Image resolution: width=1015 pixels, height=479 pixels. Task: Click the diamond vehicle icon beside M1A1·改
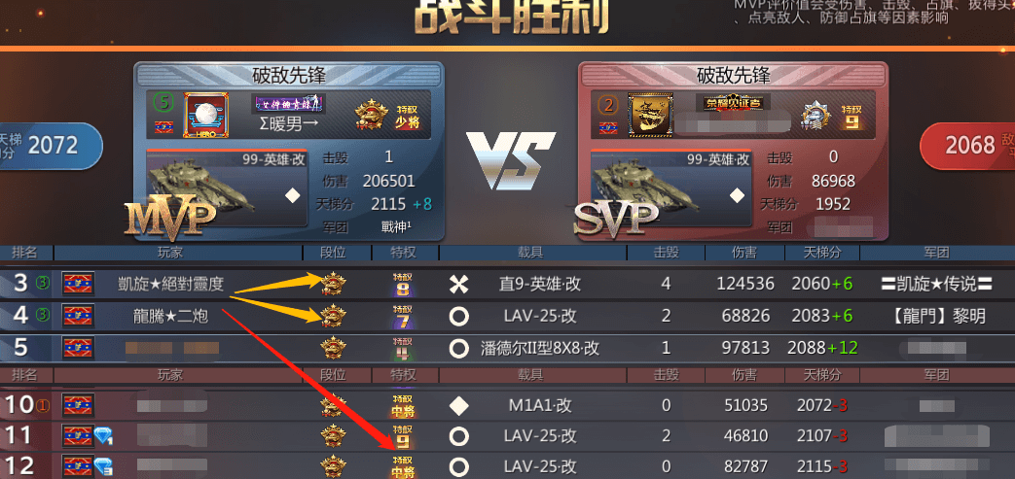pos(459,406)
